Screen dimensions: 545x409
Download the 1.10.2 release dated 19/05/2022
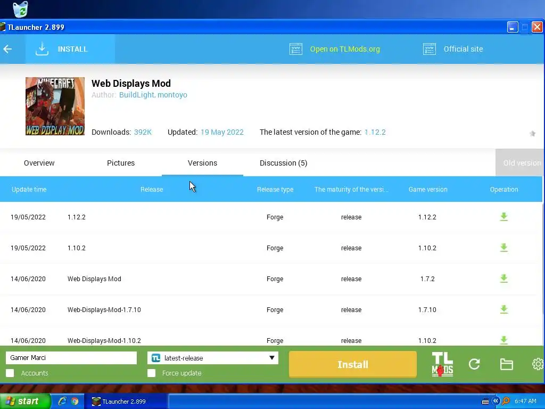tap(503, 248)
